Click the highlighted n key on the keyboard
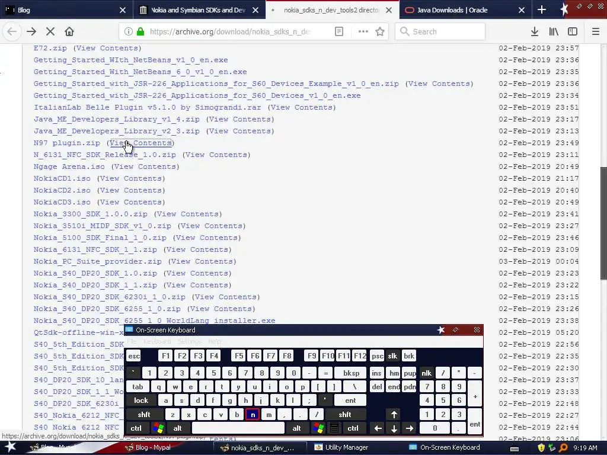The width and height of the screenshot is (607, 455). click(253, 414)
